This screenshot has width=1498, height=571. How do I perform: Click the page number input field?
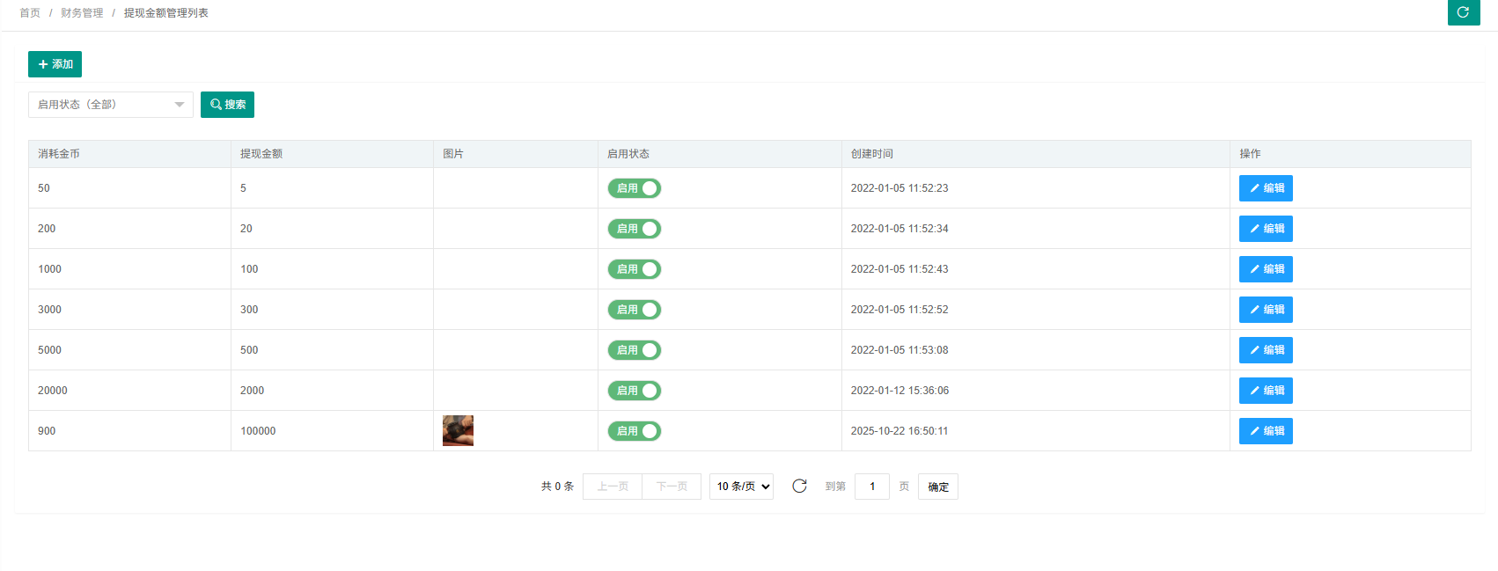point(871,487)
